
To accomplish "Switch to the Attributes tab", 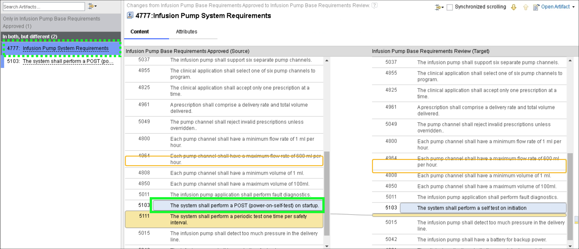I will (186, 32).
